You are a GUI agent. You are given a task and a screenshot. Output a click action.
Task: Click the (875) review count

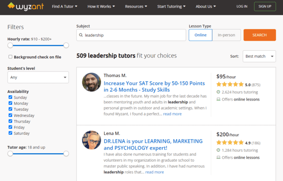coord(256,85)
